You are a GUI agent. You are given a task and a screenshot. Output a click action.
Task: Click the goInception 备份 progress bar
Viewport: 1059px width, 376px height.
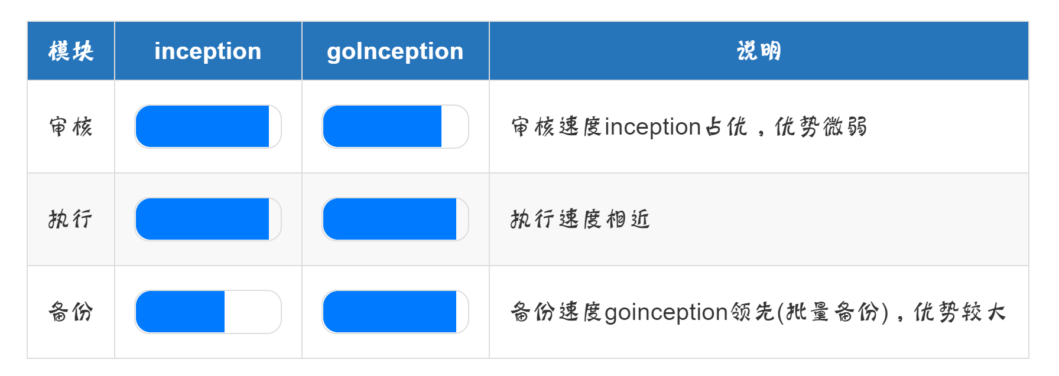pyautogui.click(x=395, y=312)
